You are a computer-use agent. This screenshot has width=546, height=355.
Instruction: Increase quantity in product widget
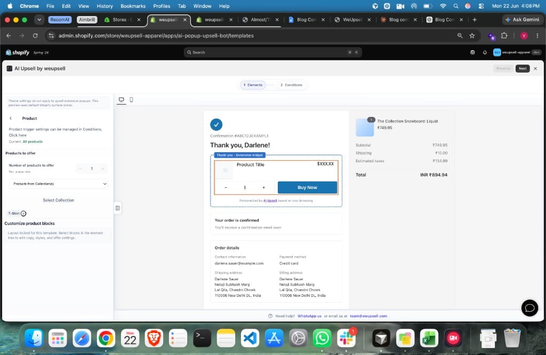coord(263,187)
